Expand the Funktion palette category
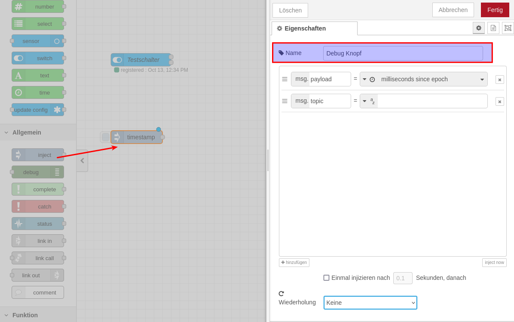 pos(25,315)
